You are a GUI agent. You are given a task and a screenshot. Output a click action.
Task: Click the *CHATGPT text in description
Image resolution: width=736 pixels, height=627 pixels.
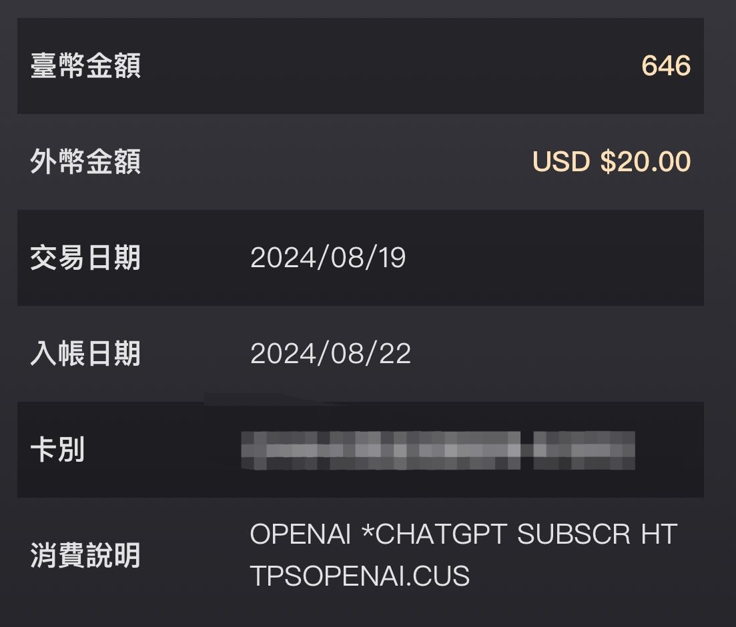pyautogui.click(x=434, y=534)
